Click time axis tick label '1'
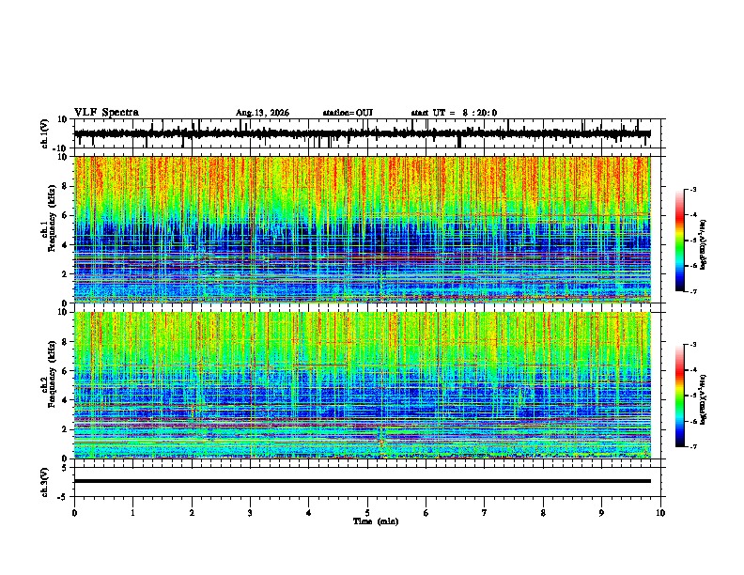This screenshot has height=575, width=744. point(133,513)
